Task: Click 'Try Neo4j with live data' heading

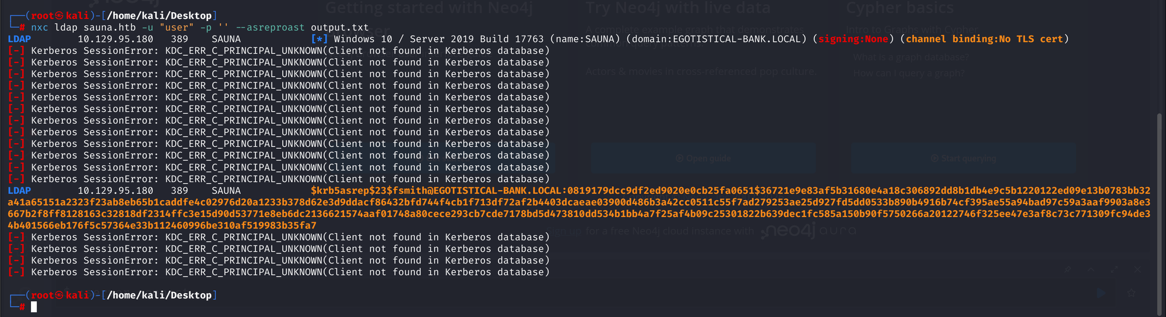Action: 678,8
